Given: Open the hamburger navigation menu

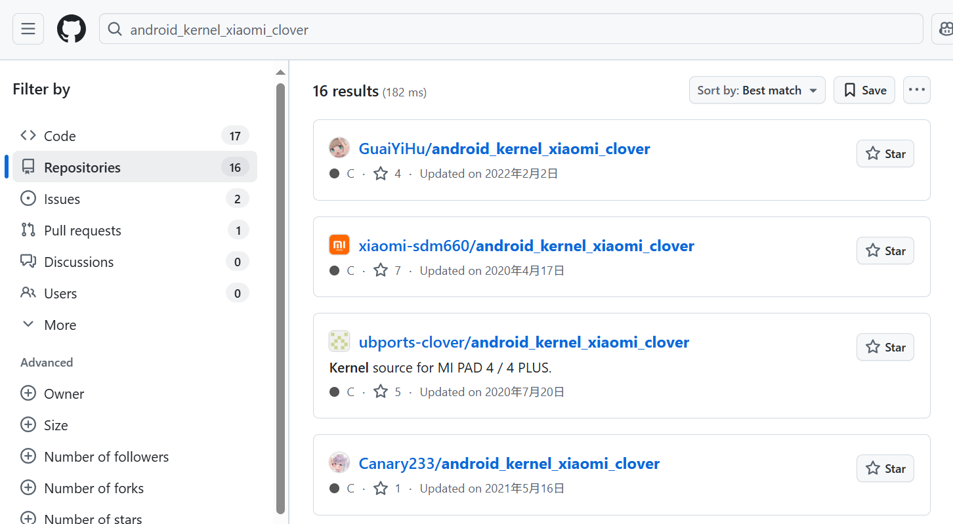Looking at the screenshot, I should click(28, 30).
